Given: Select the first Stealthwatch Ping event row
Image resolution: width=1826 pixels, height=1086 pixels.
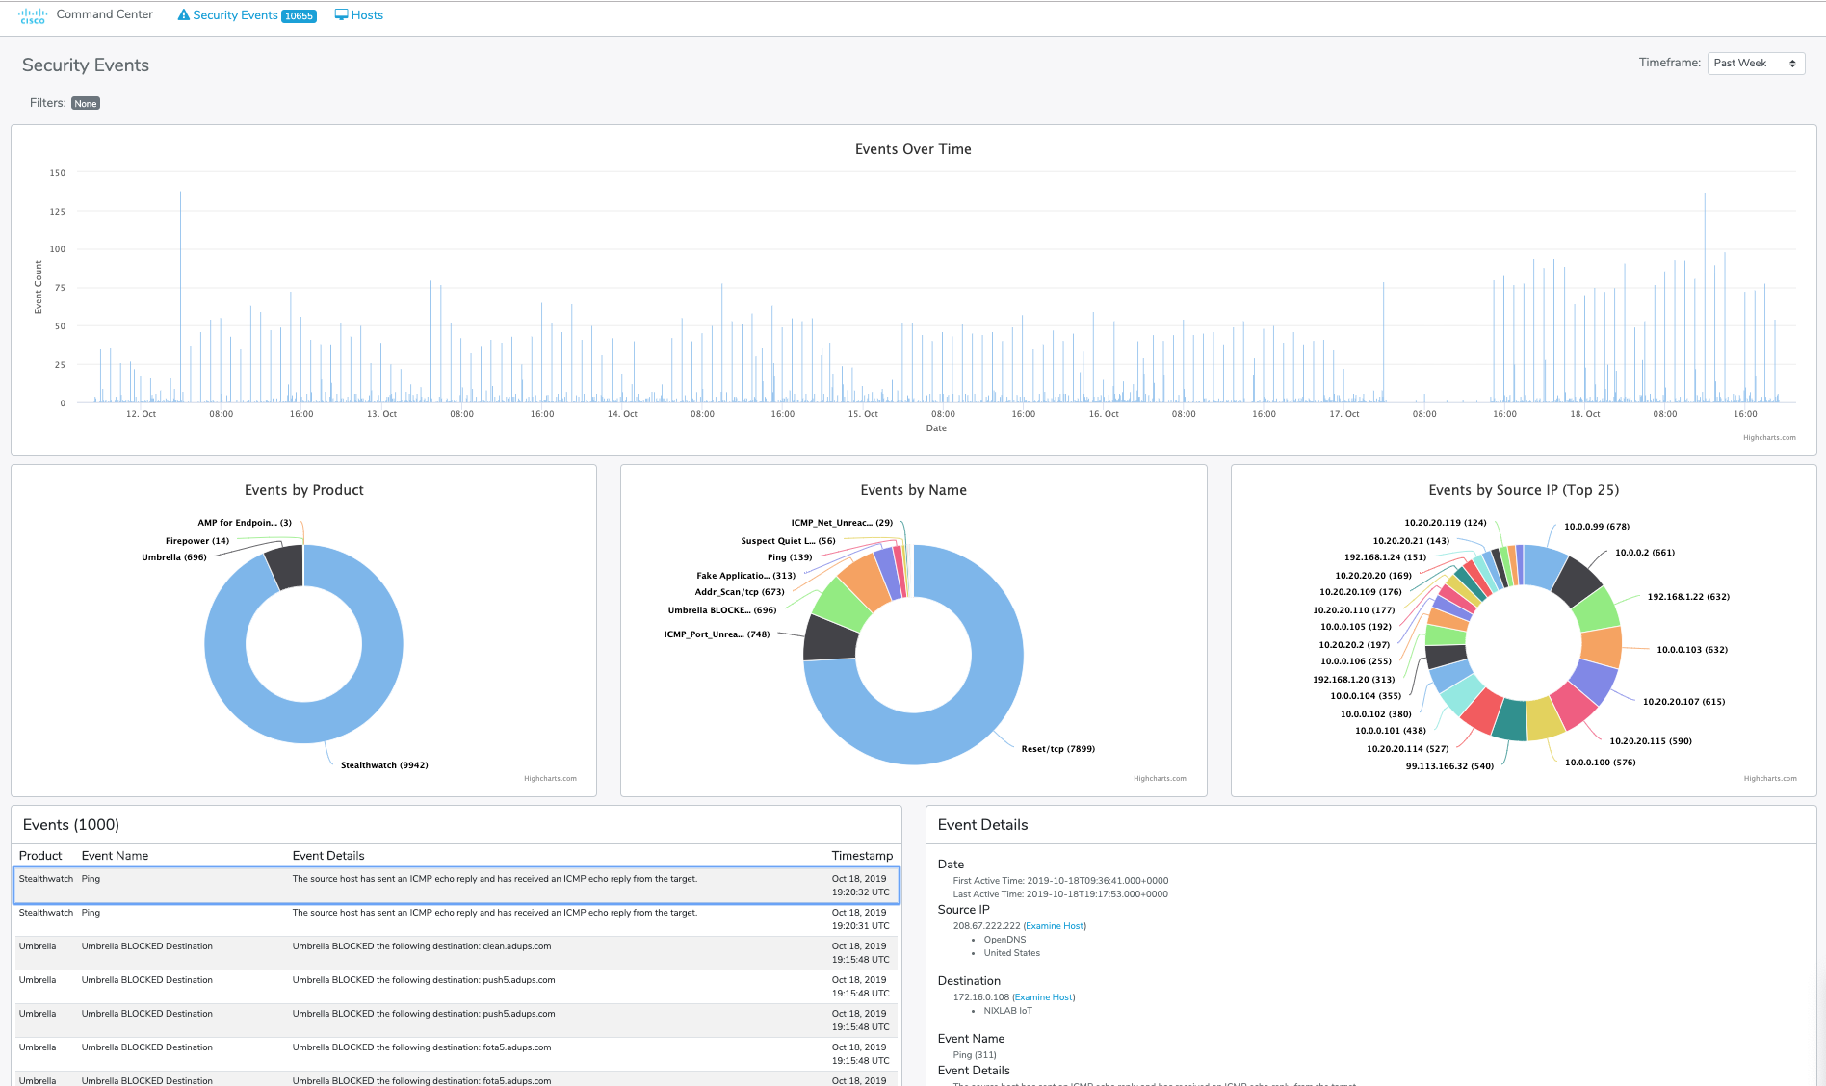Looking at the screenshot, I should [x=456, y=886].
